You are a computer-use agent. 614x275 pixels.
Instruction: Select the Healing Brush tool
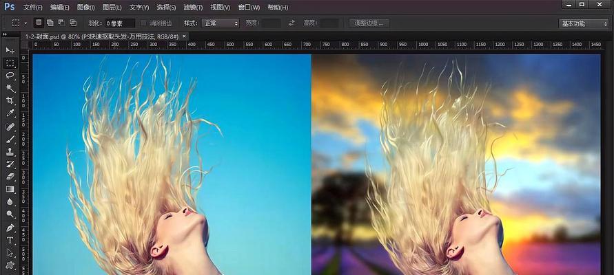(x=10, y=126)
